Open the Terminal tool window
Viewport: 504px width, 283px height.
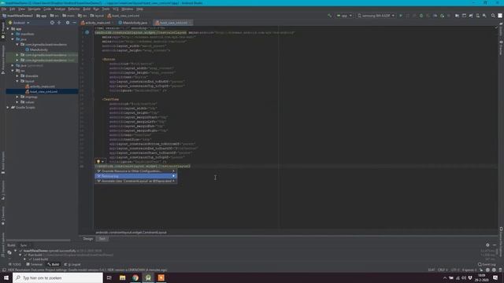click(x=35, y=265)
